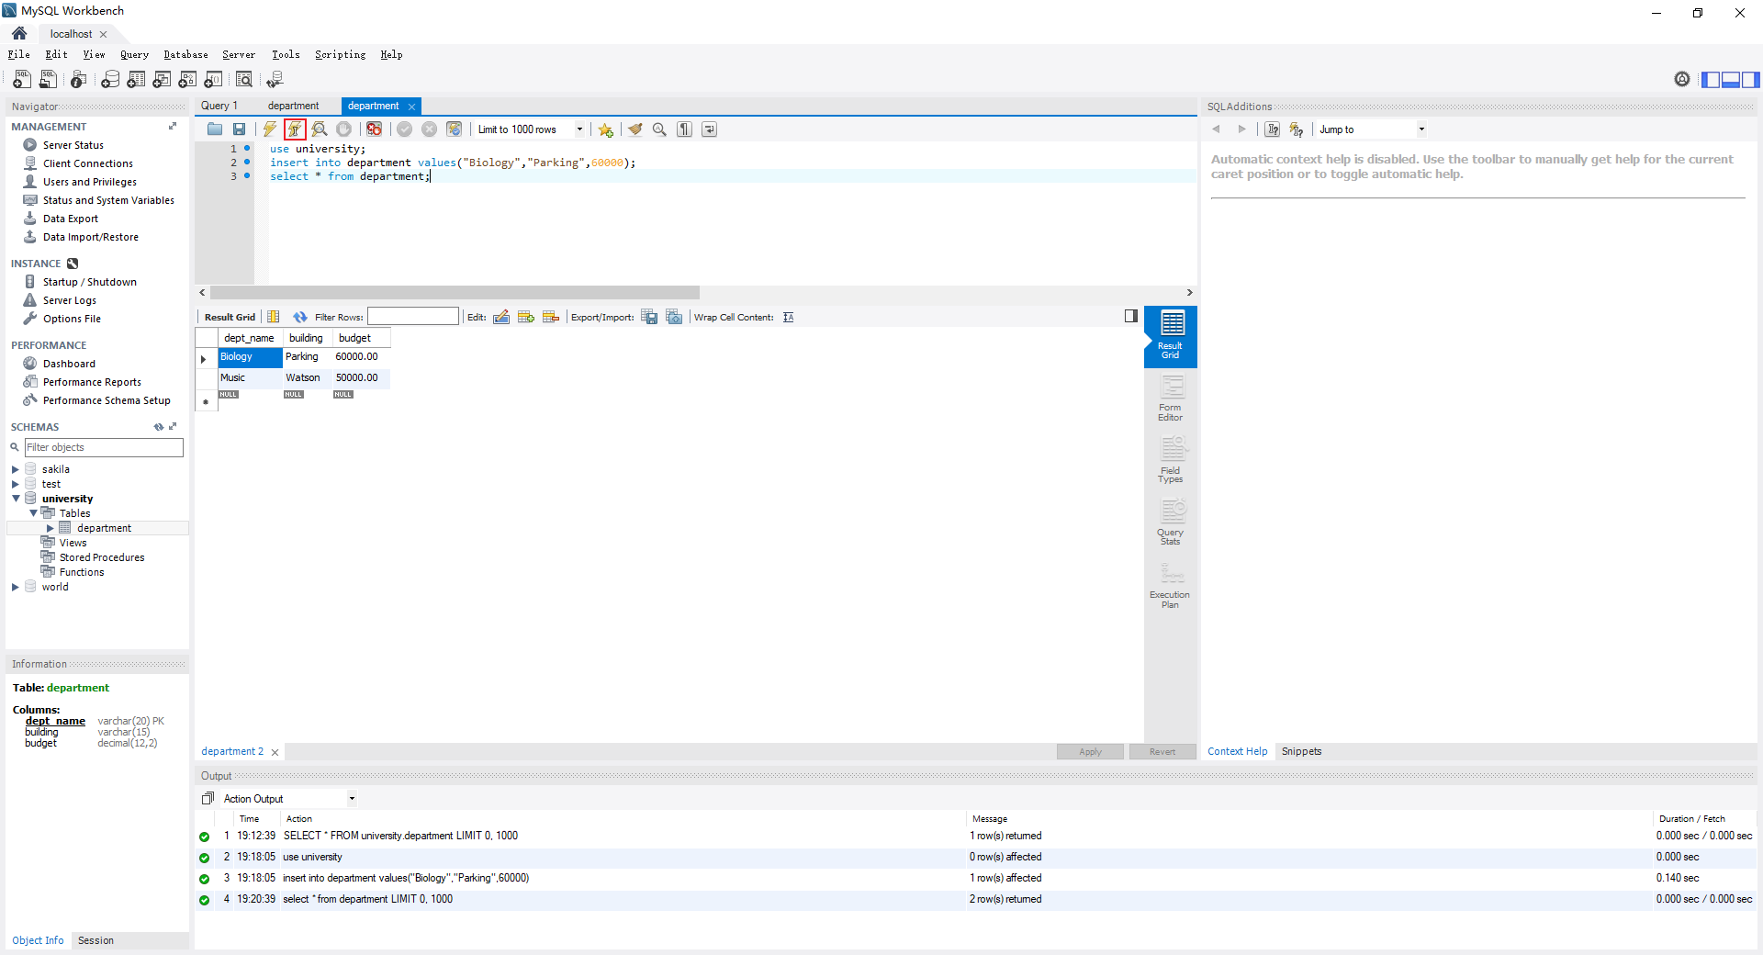Viewport: 1763px width, 955px height.
Task: Click Reconnect to DBMS icon
Action: (x=275, y=80)
